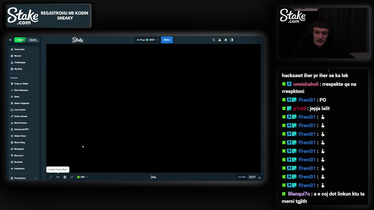Click the My Bets icon
The image size is (374, 210).
point(12,69)
